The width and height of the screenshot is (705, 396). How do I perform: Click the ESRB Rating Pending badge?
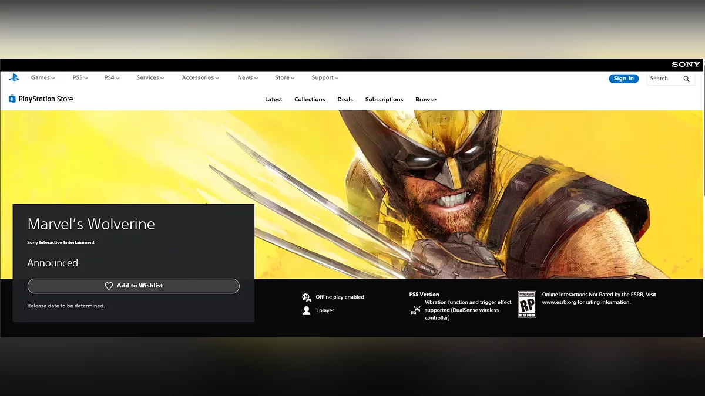[x=527, y=304]
